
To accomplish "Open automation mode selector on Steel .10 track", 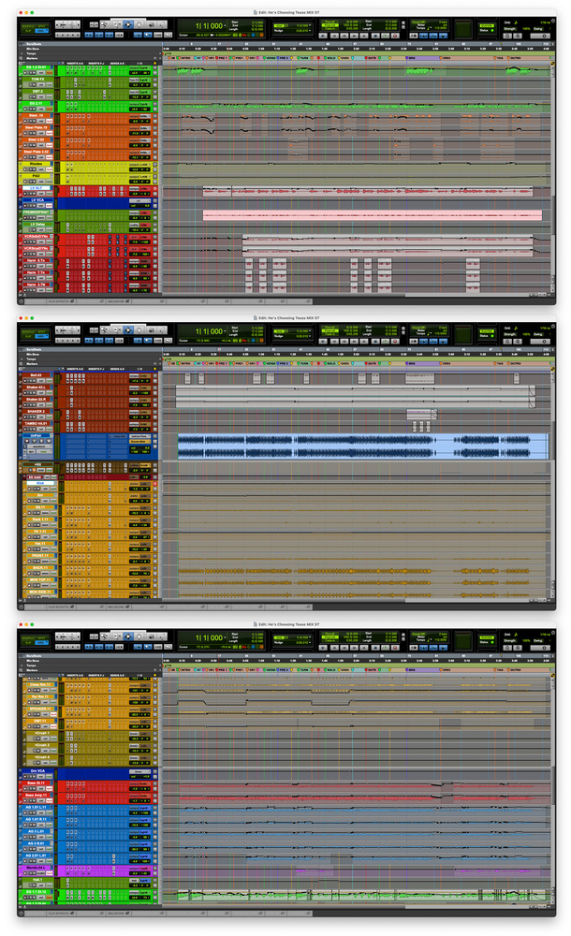I will click(x=51, y=121).
